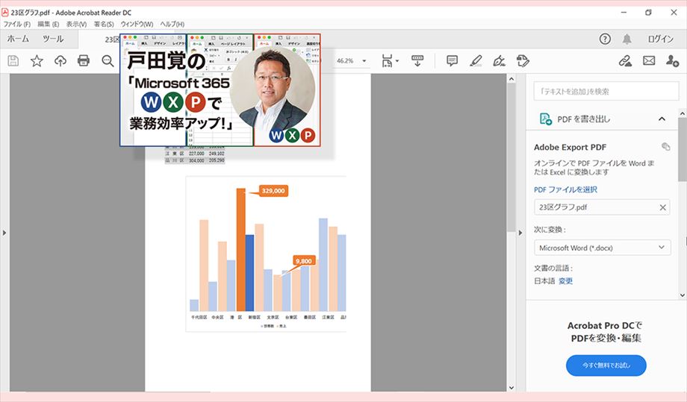This screenshot has height=402, width=687.
Task: Open the fit page view tool
Action: [x=387, y=61]
